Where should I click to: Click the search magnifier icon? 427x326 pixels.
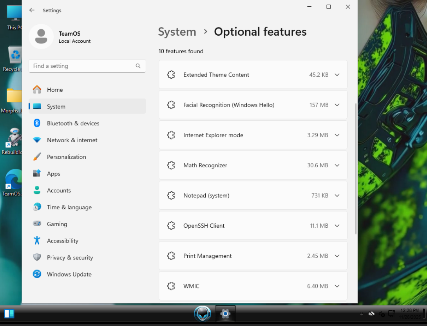(x=138, y=66)
